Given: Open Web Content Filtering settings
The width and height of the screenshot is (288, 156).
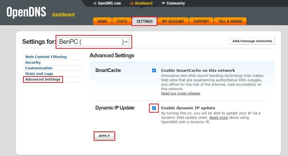Looking at the screenshot, I should tap(46, 57).
